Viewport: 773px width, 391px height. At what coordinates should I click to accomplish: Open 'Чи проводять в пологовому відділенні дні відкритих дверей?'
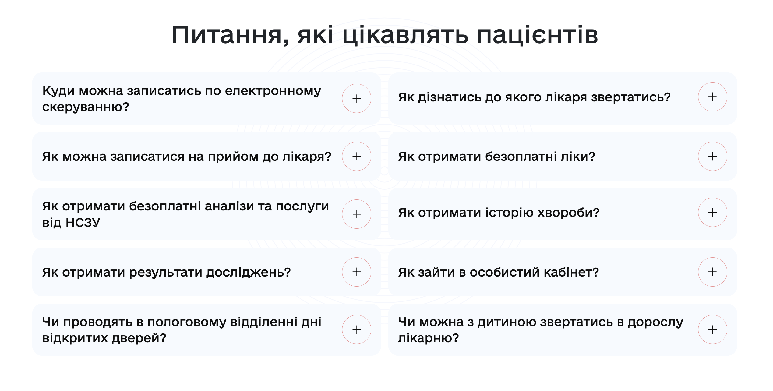pos(182,330)
